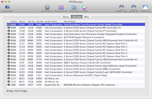Click the Update Seed globe icon

121,7
